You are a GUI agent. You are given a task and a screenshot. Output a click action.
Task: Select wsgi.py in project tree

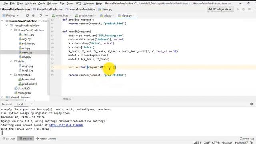(x=25, y=57)
